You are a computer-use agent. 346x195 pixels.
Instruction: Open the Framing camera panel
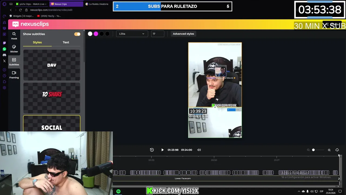(x=14, y=75)
